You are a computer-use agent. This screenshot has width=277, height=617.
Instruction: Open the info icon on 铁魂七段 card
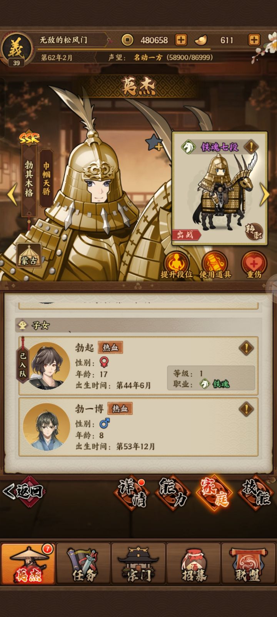(x=251, y=147)
